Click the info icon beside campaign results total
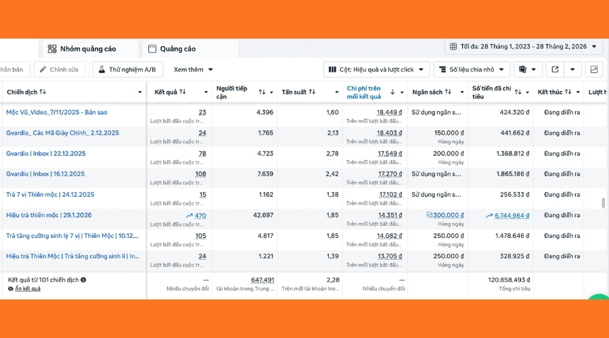Image resolution: width=609 pixels, height=338 pixels. (83, 279)
